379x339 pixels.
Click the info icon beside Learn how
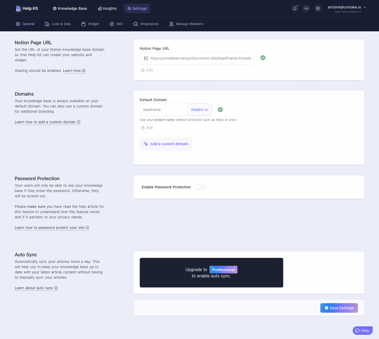[84, 71]
